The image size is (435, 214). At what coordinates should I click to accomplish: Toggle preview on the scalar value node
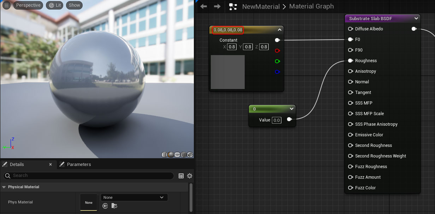pos(289,120)
